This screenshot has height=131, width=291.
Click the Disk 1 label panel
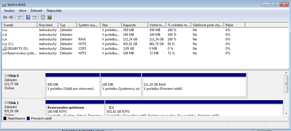[23, 107]
